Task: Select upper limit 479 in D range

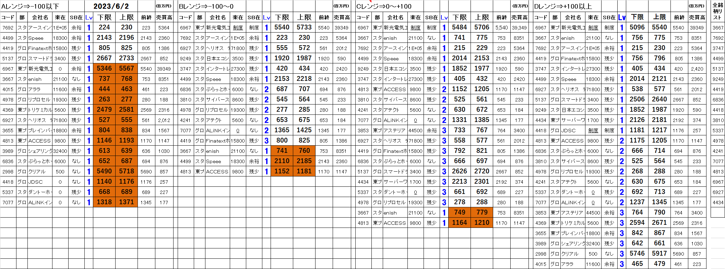Action: [x=659, y=264]
